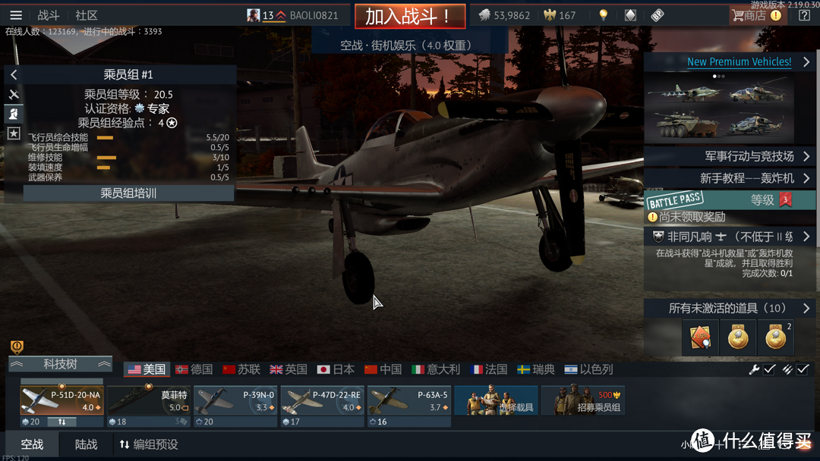Viewport: 820px width, 461px height.
Task: Select the 苏联 USSR nation tab
Action: 241,370
